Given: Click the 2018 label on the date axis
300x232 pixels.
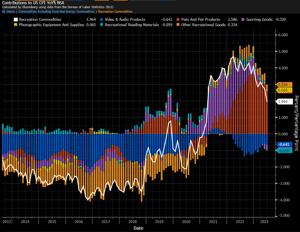Looking at the screenshot, I should tap(132, 222).
